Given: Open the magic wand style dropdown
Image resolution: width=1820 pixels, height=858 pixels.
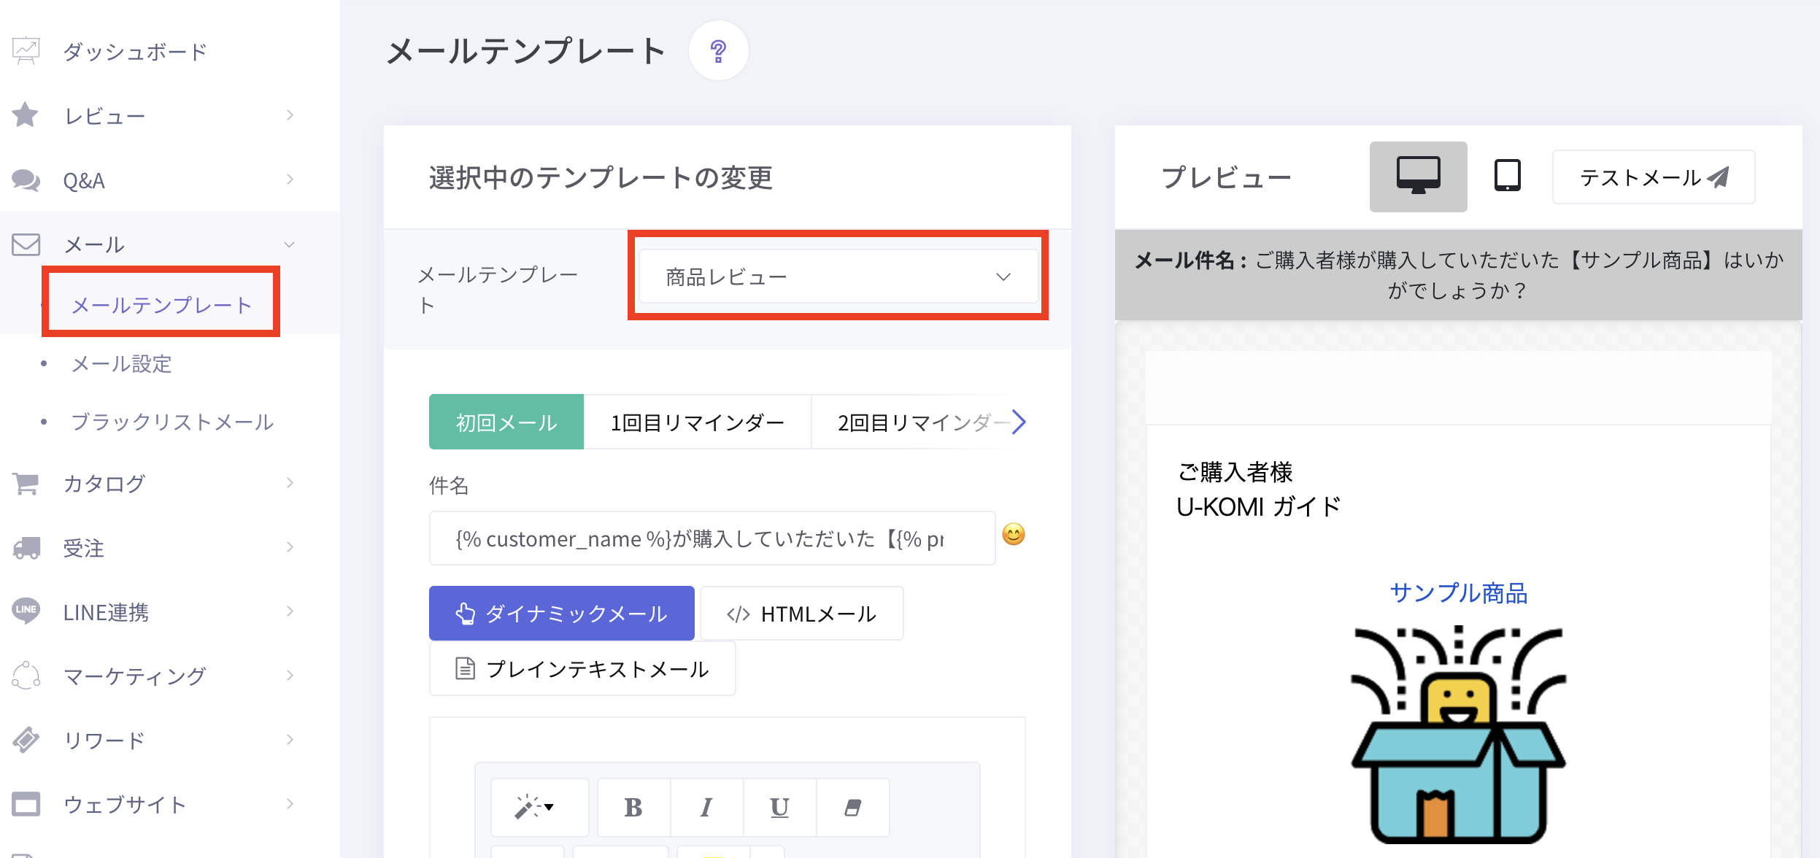Looking at the screenshot, I should (538, 807).
